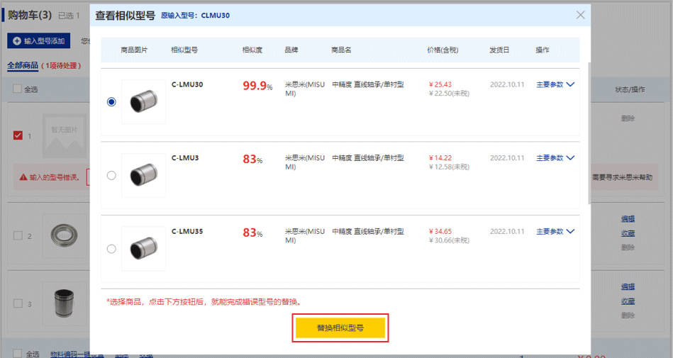The height and width of the screenshot is (358, 673).
Task: Select the C-LMU3 radio option
Action: click(111, 176)
